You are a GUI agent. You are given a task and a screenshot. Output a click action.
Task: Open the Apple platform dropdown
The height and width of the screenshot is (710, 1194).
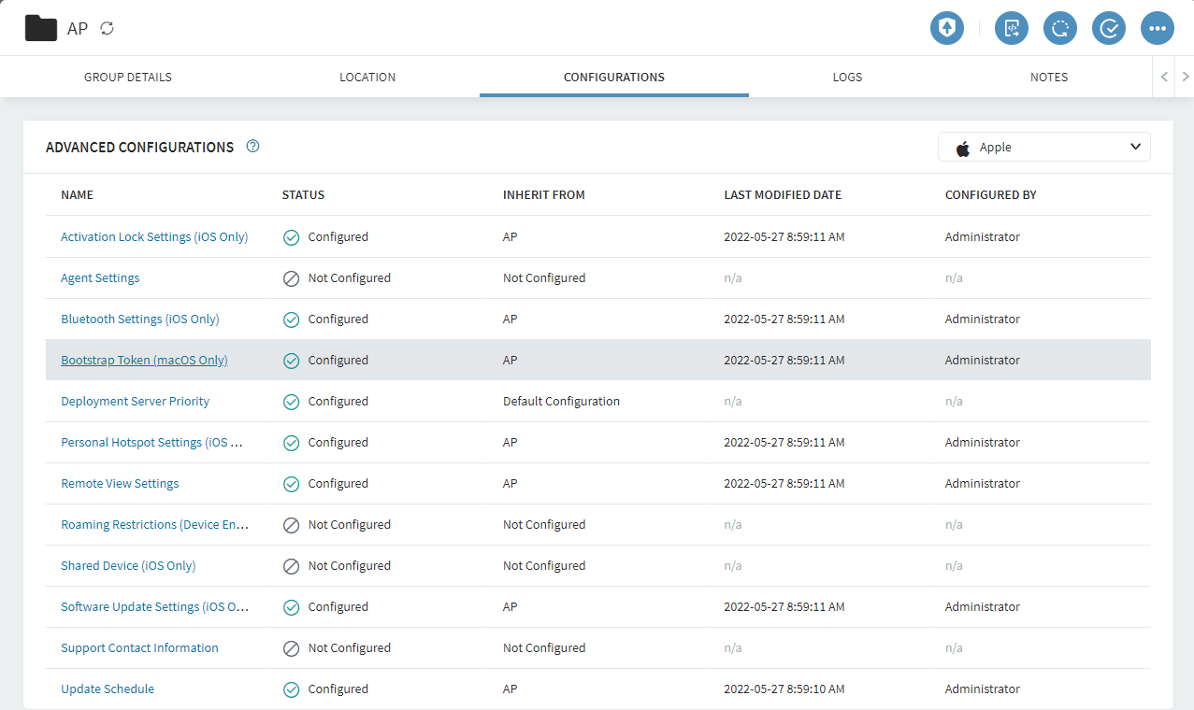(x=1043, y=148)
